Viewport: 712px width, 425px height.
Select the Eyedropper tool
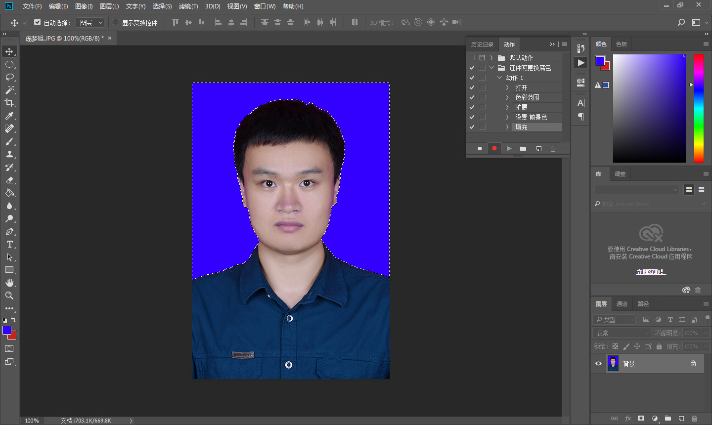click(9, 116)
